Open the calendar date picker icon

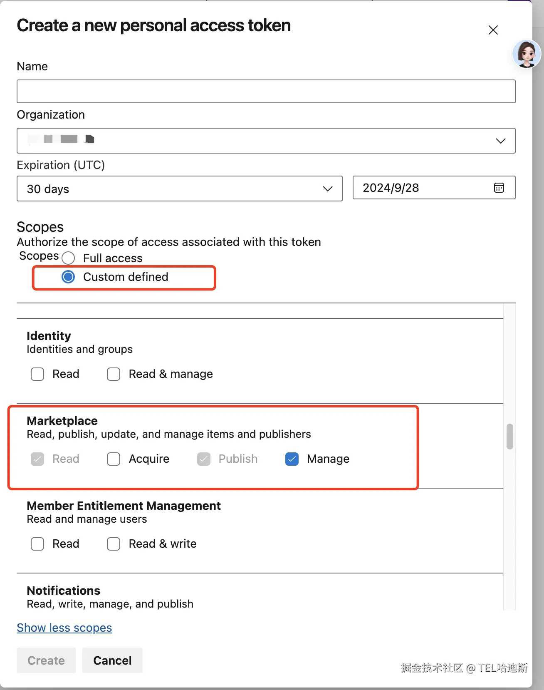(499, 188)
